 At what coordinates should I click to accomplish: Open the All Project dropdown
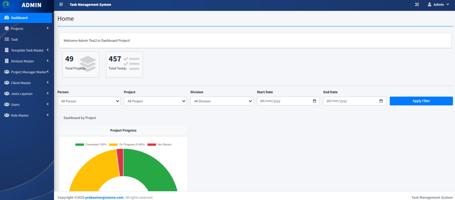pos(155,101)
